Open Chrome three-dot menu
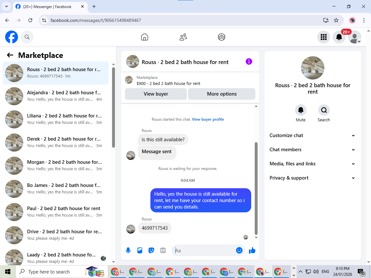The width and height of the screenshot is (371, 278). [x=364, y=20]
